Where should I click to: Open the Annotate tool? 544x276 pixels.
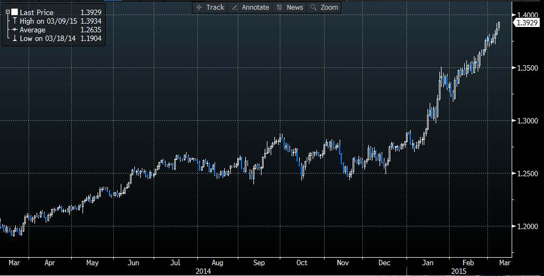pyautogui.click(x=251, y=8)
